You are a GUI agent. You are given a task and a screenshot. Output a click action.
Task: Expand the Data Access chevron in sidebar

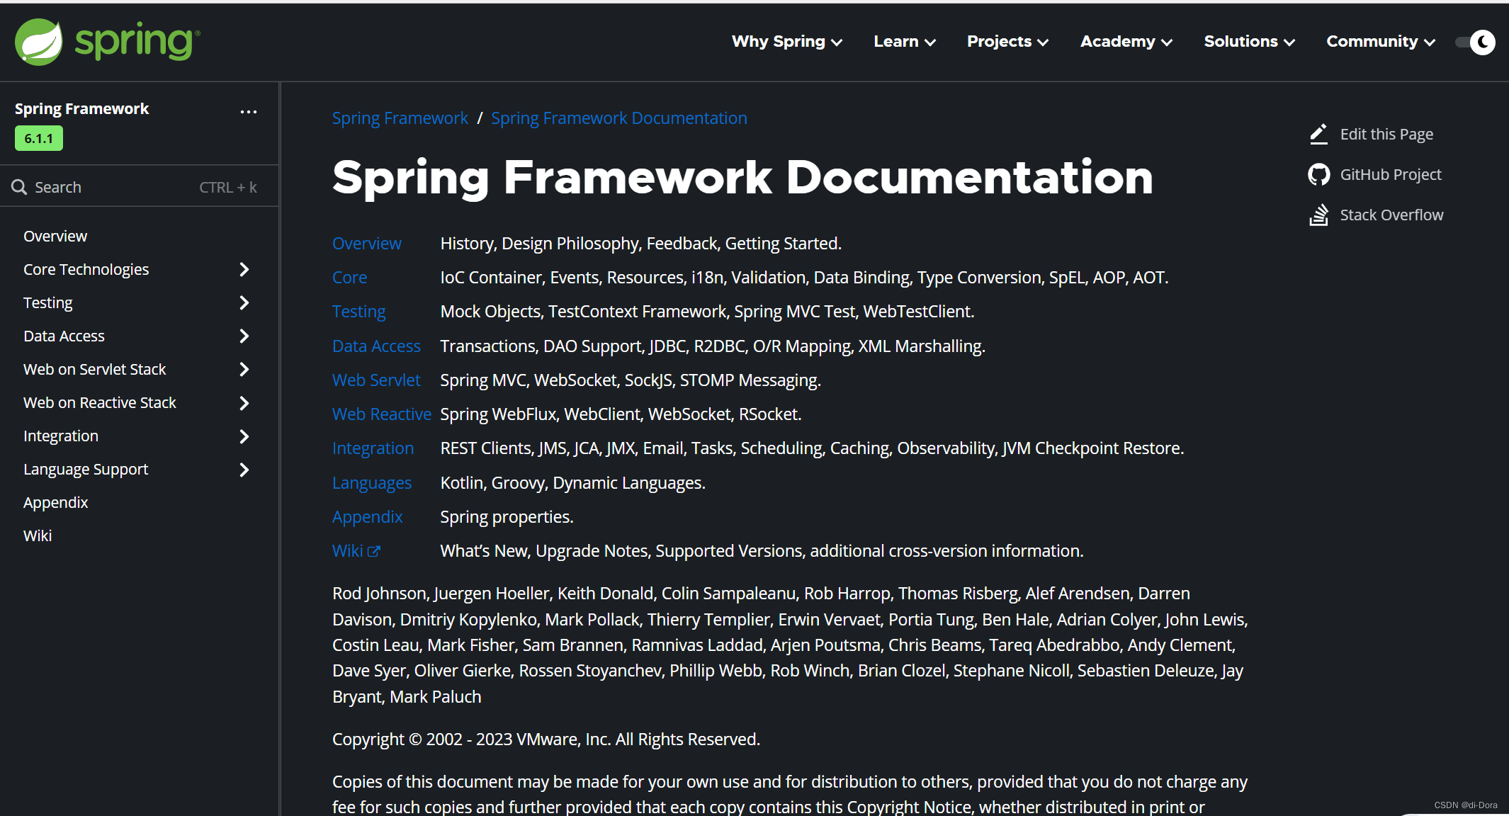tap(244, 336)
